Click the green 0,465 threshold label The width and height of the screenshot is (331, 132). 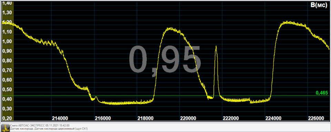[x=322, y=92]
